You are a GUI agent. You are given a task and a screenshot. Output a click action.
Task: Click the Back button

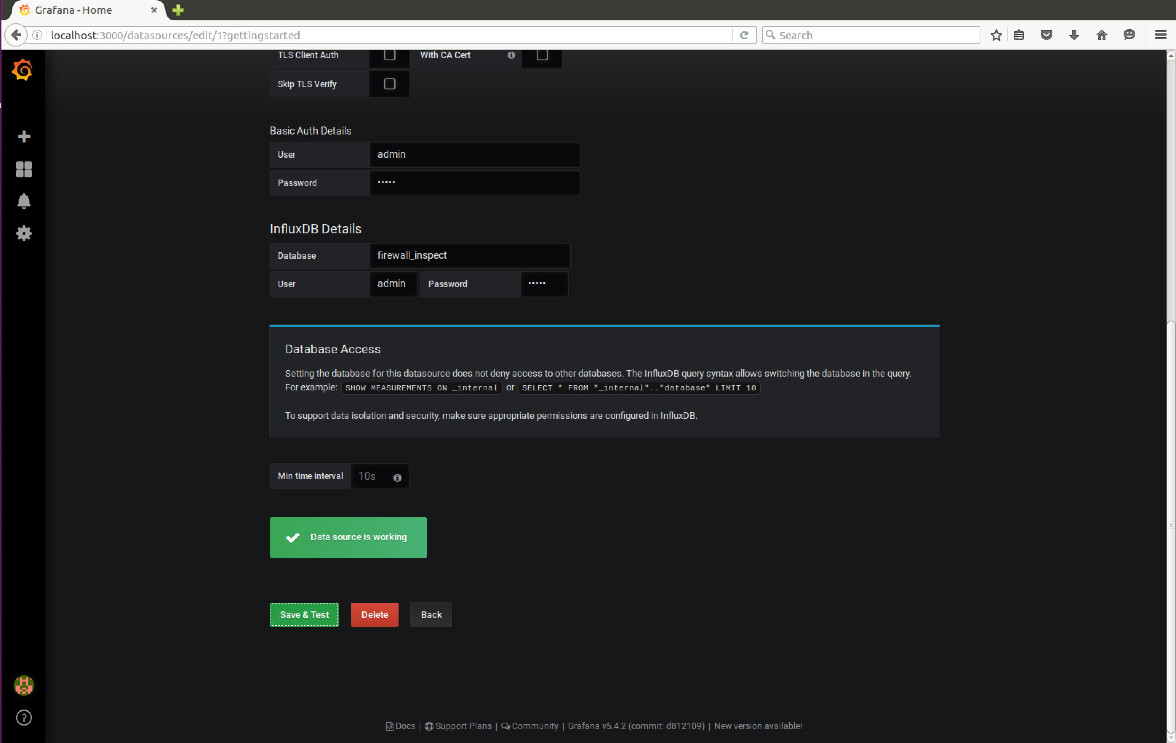pyautogui.click(x=431, y=614)
